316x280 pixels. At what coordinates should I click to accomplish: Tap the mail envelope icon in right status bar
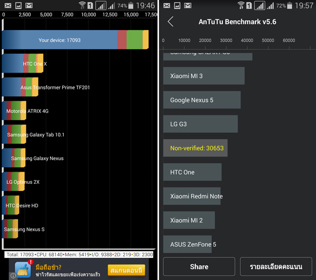tap(166, 5)
